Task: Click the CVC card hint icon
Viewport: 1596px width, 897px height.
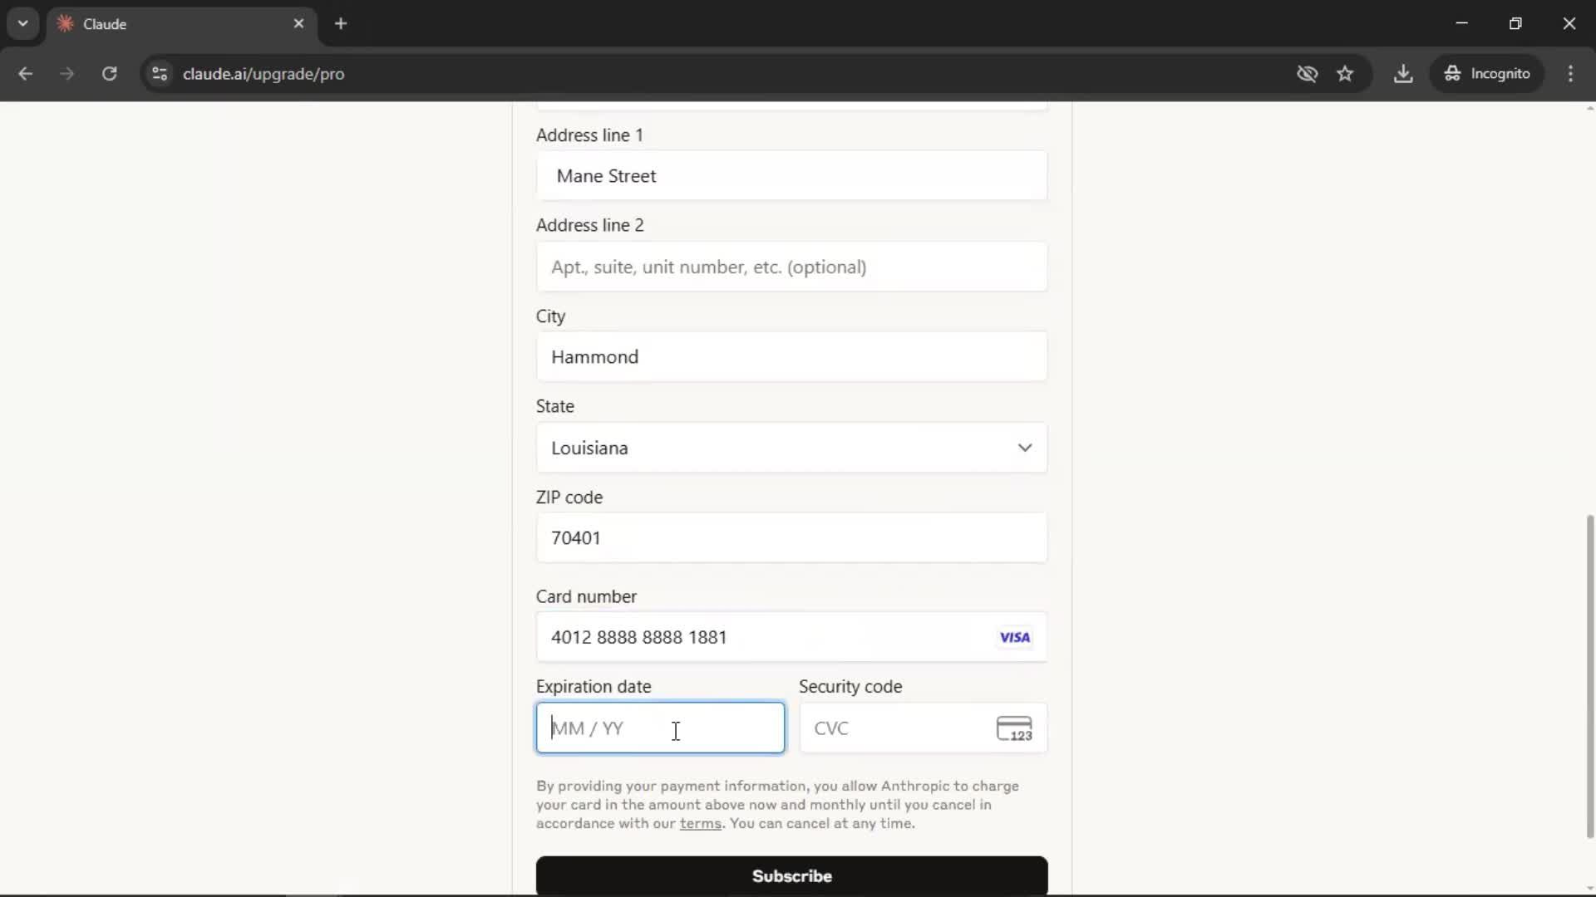Action: click(x=1014, y=728)
